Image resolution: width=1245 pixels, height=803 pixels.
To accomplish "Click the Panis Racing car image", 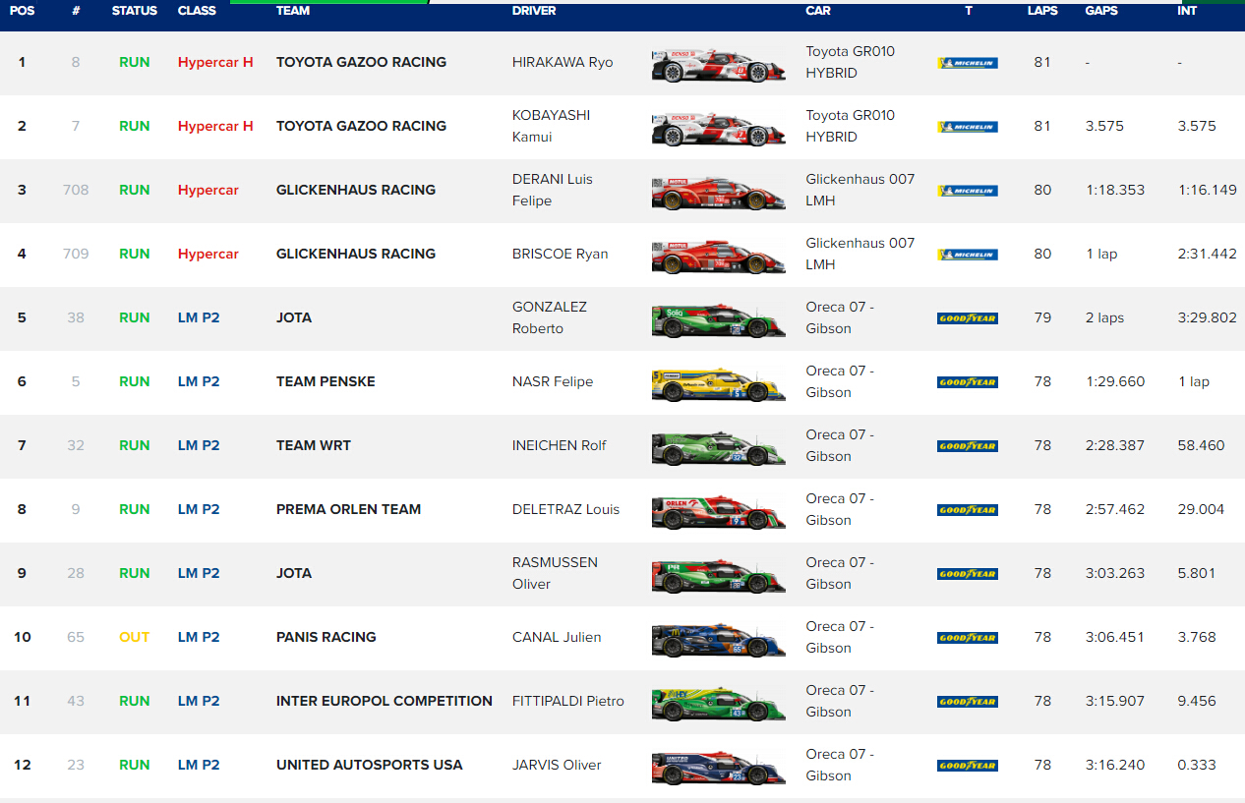I will 718,639.
